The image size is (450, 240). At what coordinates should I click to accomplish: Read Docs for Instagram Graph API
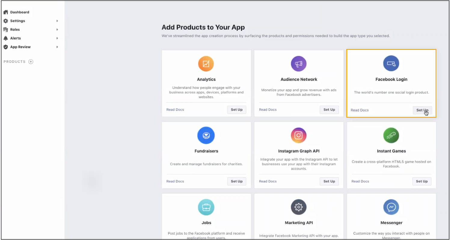tap(268, 181)
